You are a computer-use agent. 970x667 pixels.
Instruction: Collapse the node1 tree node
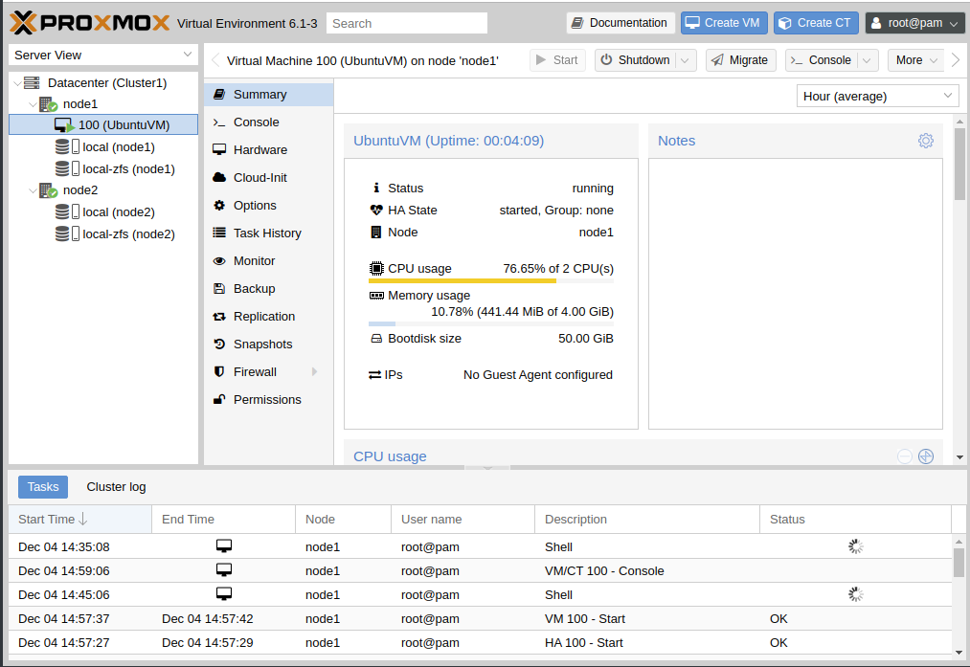coord(33,104)
